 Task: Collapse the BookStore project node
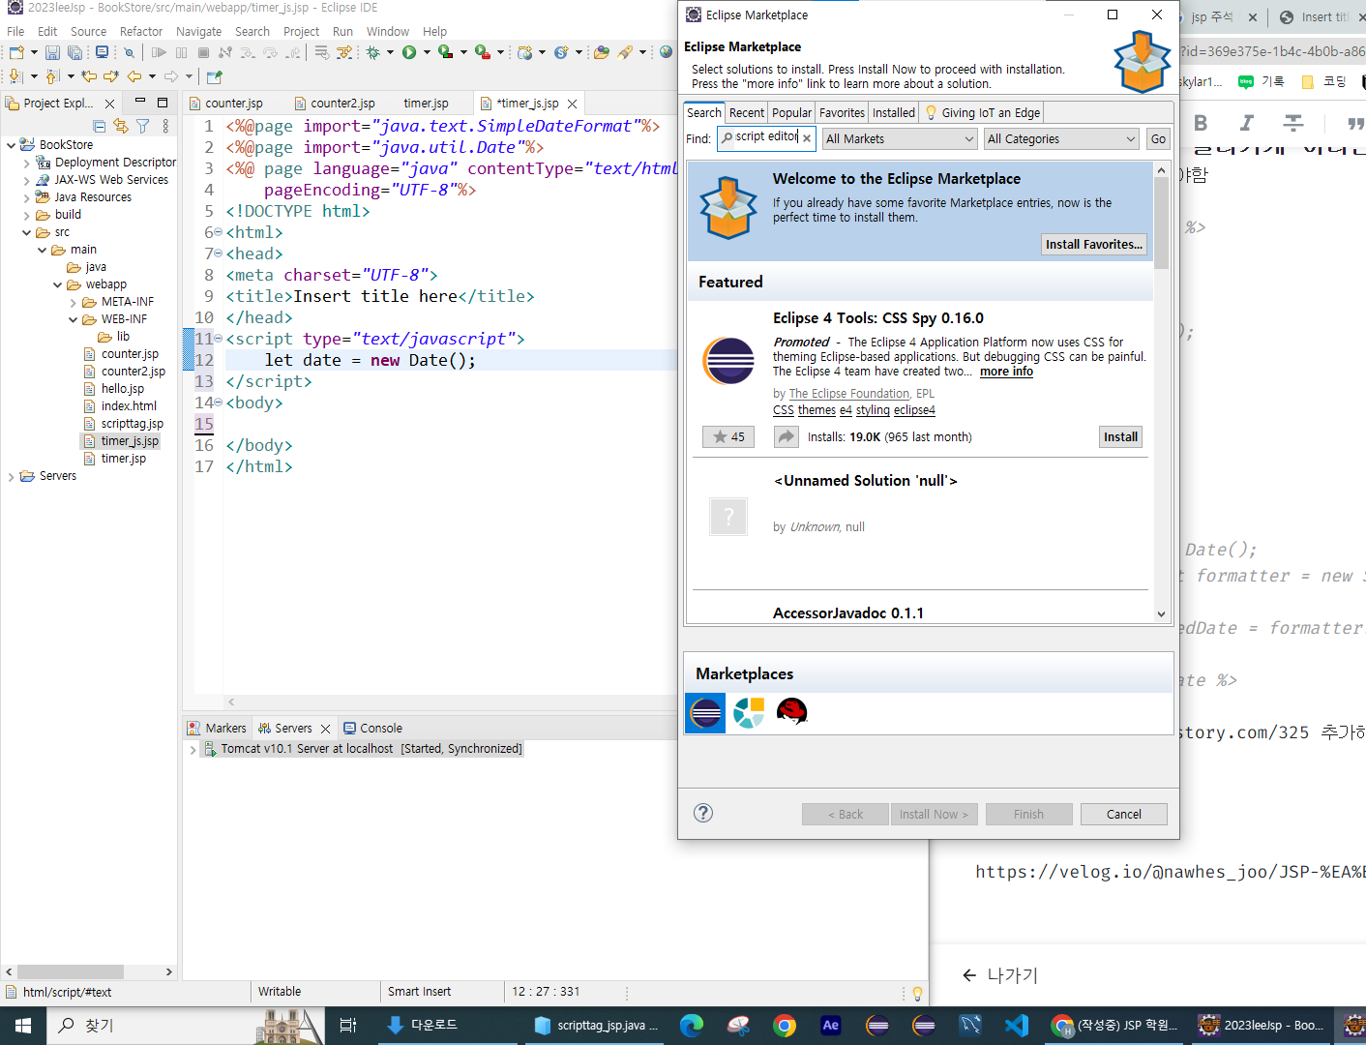pyautogui.click(x=11, y=145)
